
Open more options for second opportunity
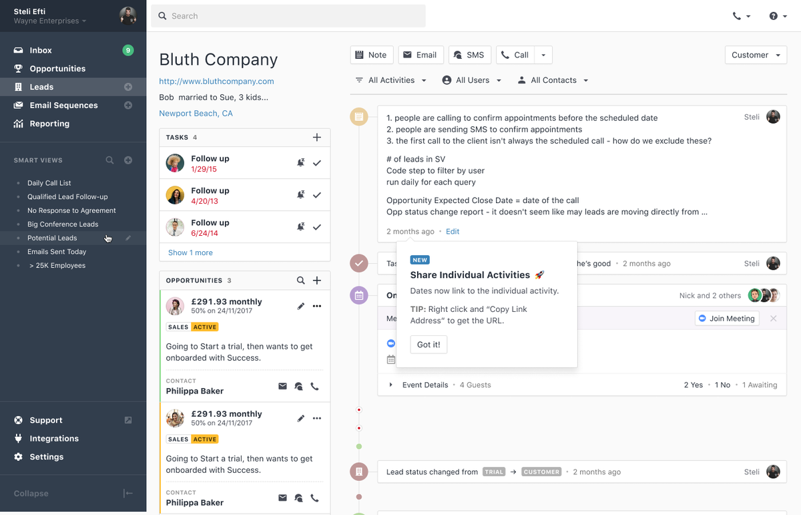click(x=317, y=418)
